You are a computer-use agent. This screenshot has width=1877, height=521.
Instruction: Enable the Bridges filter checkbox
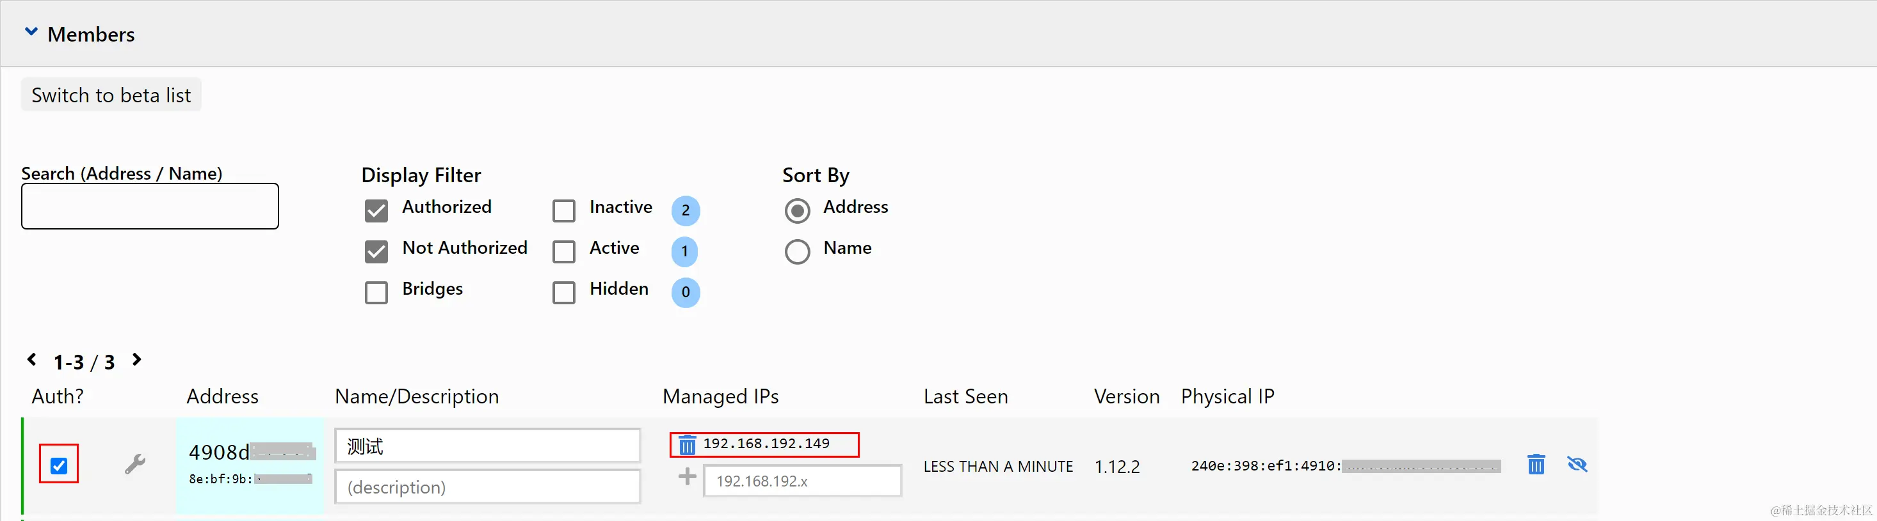coord(376,293)
